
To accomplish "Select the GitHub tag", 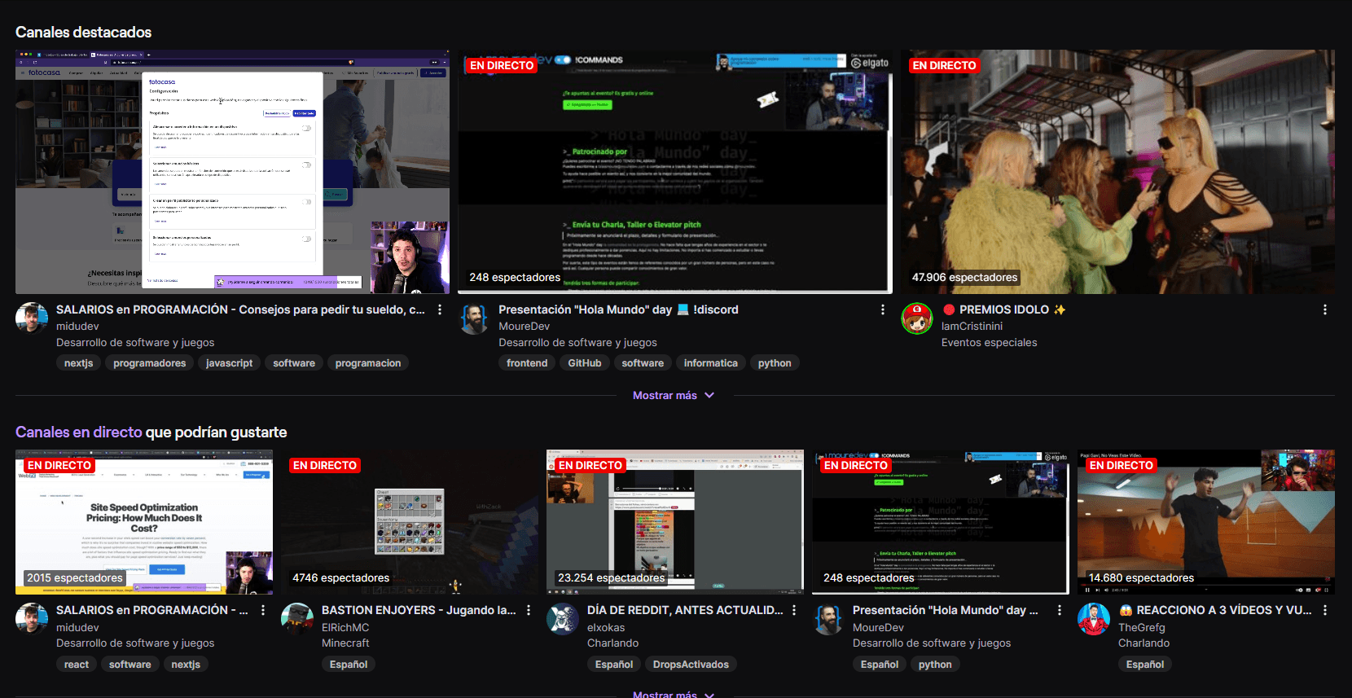I will tap(585, 363).
